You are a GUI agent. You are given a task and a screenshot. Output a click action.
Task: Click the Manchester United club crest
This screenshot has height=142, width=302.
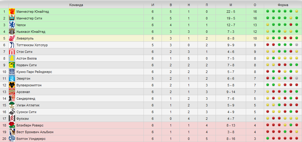(12, 12)
